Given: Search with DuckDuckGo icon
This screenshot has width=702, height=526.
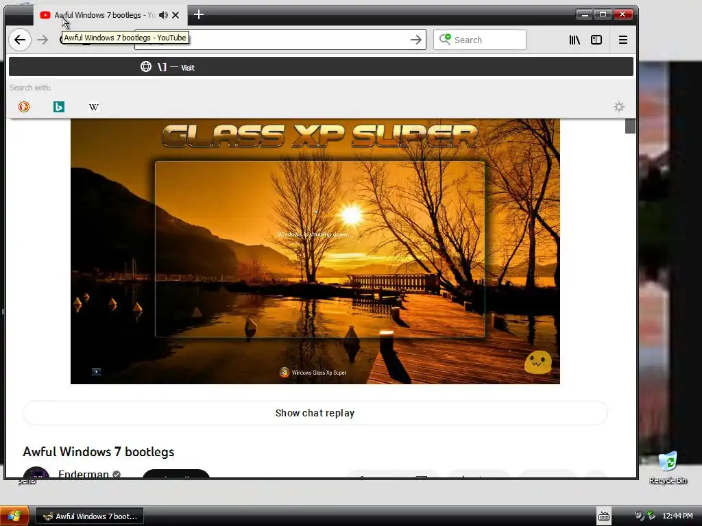Looking at the screenshot, I should pos(24,106).
